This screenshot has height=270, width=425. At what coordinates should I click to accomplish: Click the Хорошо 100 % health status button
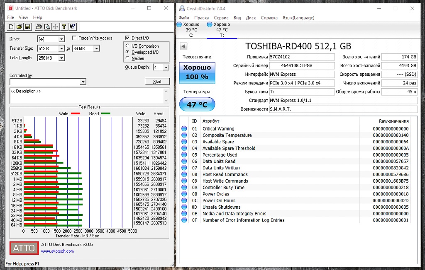(197, 72)
